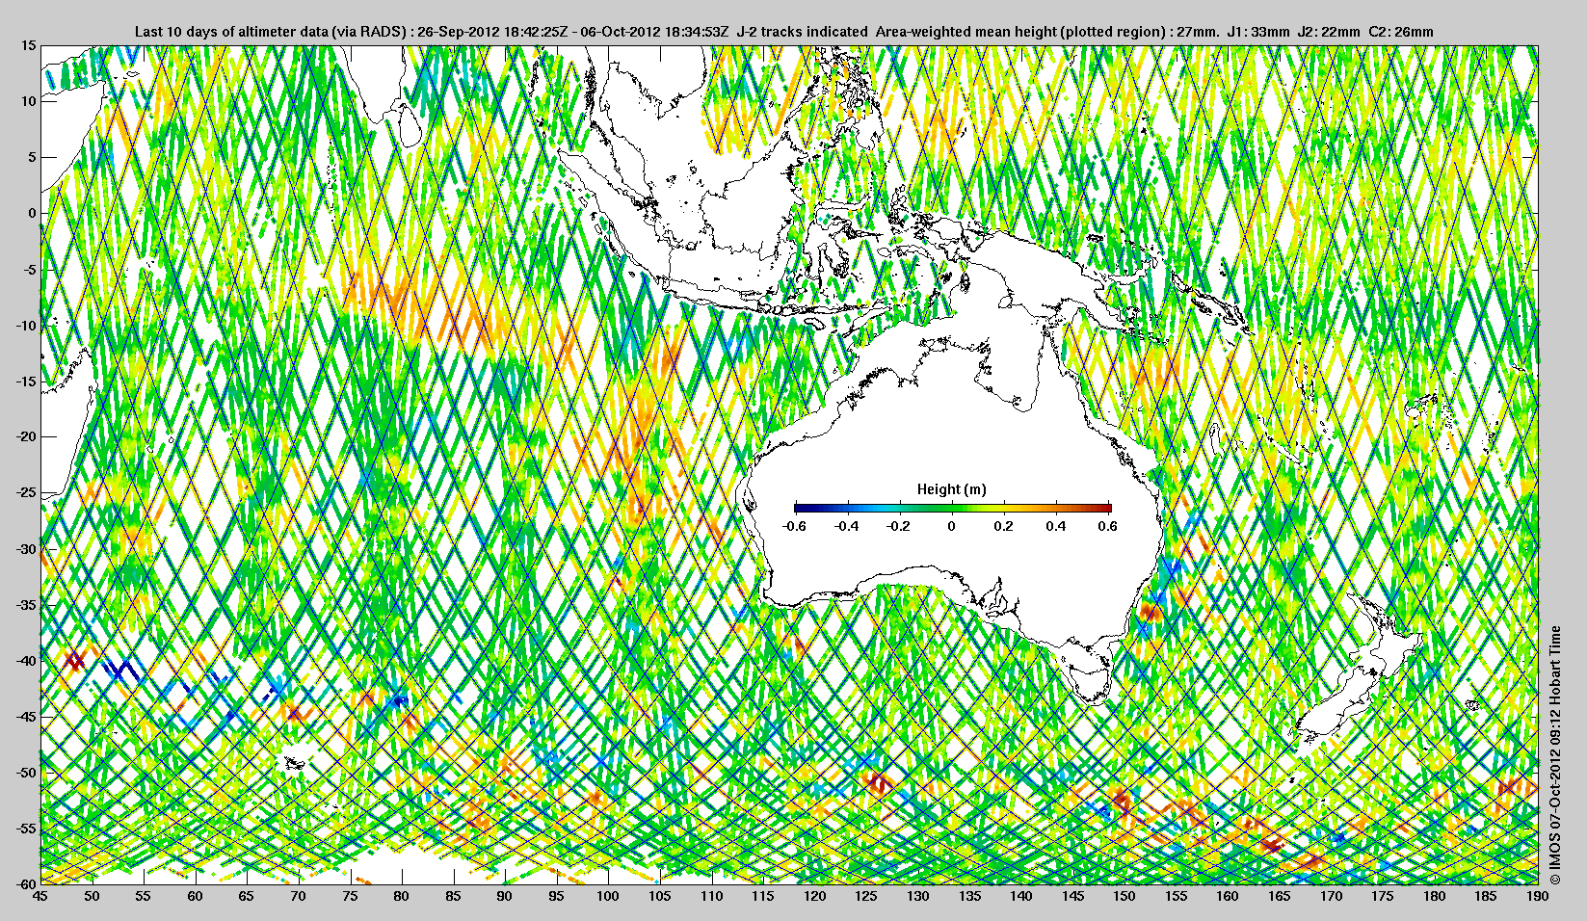
Task: Click latitude tick label '-45' on y-axis
Action: point(25,717)
